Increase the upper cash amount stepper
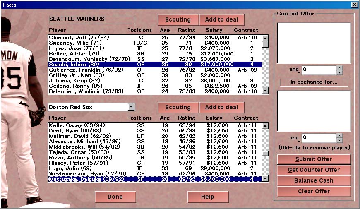The height and width of the screenshot is (209, 360). (x=339, y=68)
